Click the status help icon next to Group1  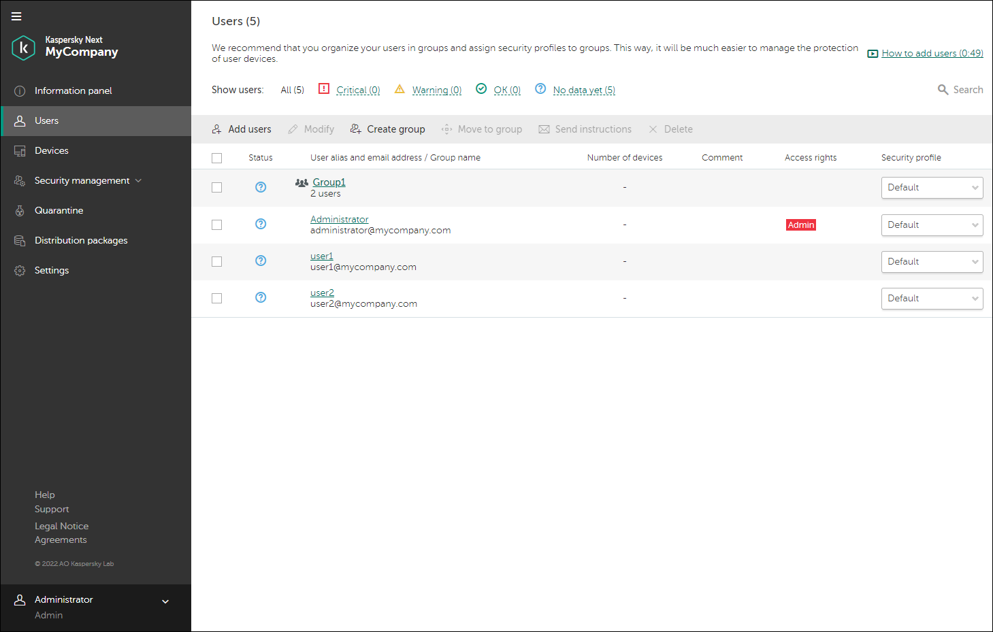[261, 187]
